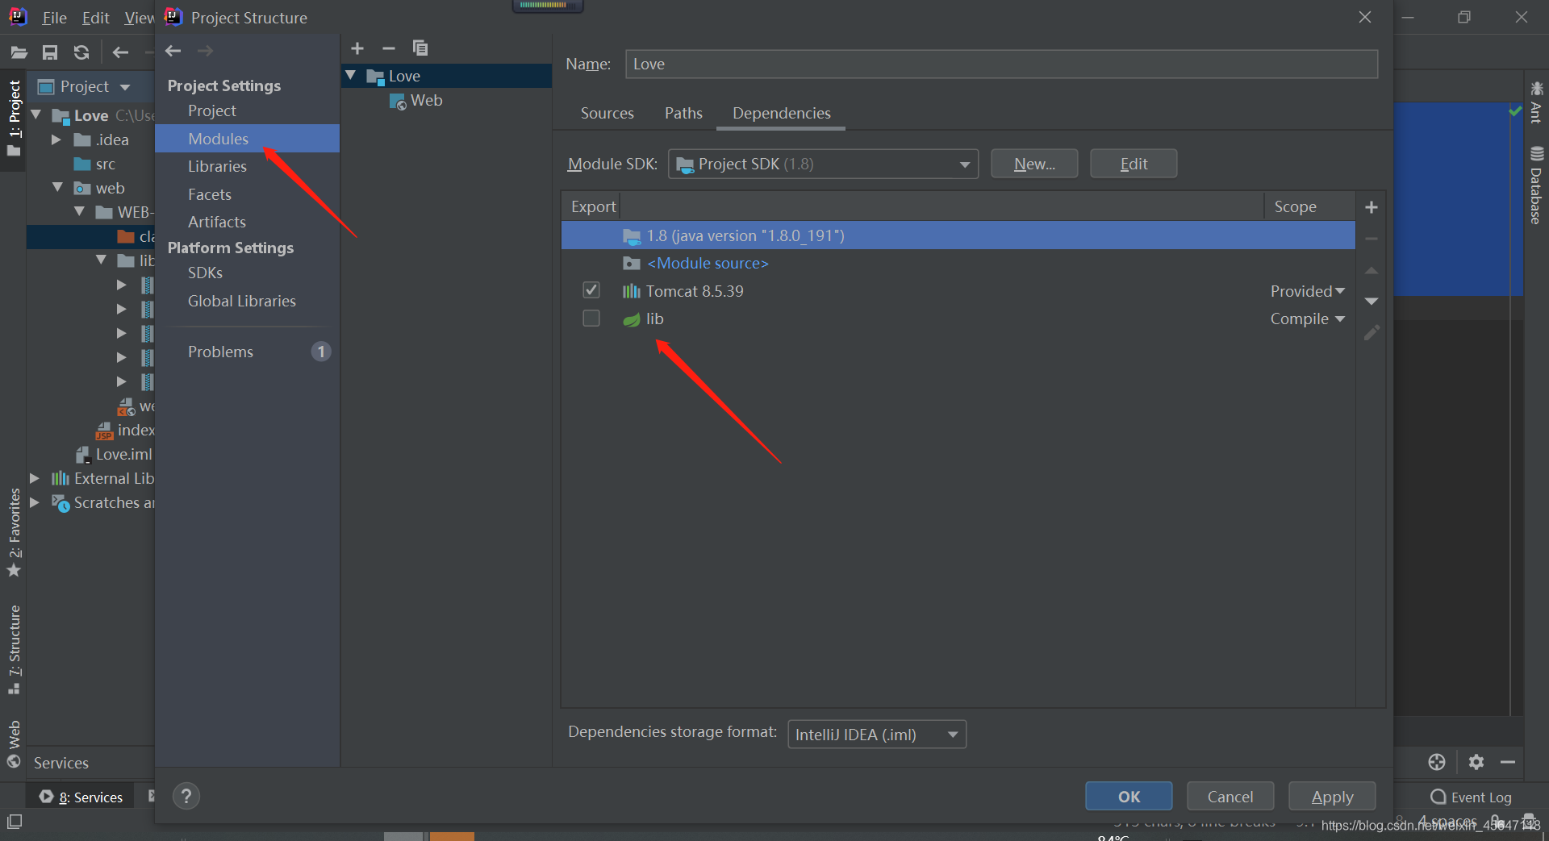
Task: Click the synchronize refresh icon
Action: [81, 52]
